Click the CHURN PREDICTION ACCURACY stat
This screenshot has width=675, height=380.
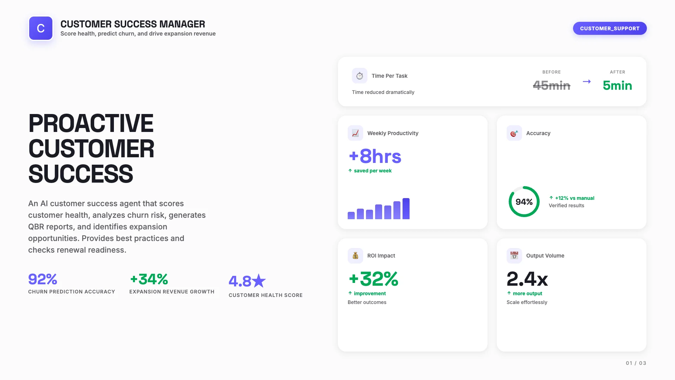tap(72, 292)
